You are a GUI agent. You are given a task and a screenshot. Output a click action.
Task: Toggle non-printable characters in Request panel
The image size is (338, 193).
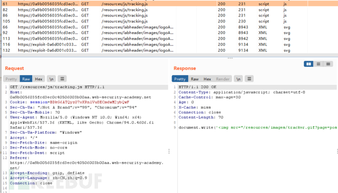tap(51, 79)
